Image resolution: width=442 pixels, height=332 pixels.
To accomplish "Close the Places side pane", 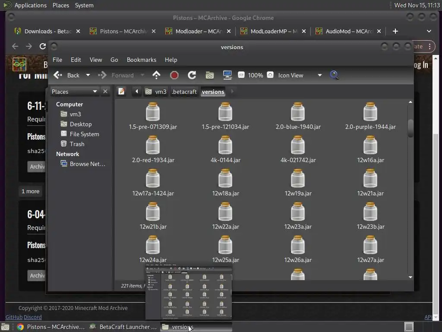I will click(x=105, y=91).
